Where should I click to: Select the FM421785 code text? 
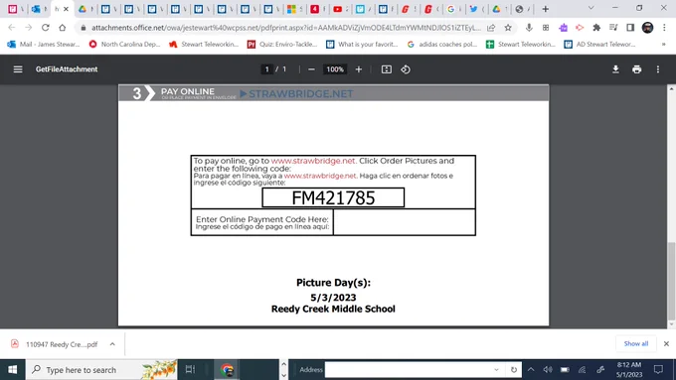tap(333, 198)
